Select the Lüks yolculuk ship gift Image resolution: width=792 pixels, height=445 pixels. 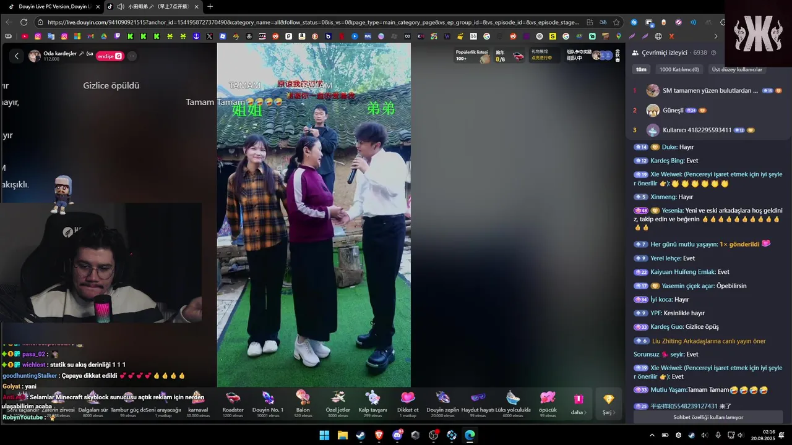point(513,398)
